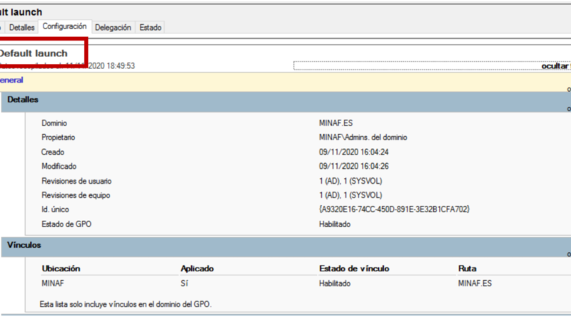This screenshot has width=571, height=317.
Task: Select the Configuración tab
Action: tap(64, 26)
